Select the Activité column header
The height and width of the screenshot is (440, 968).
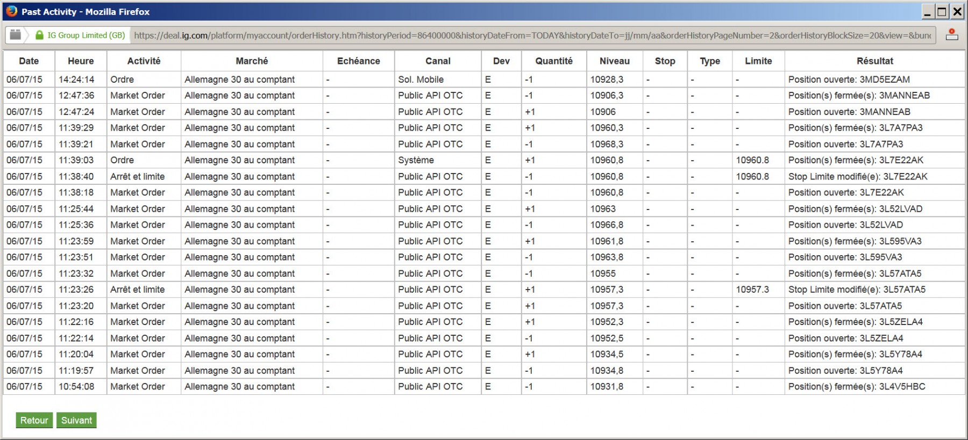tap(144, 61)
